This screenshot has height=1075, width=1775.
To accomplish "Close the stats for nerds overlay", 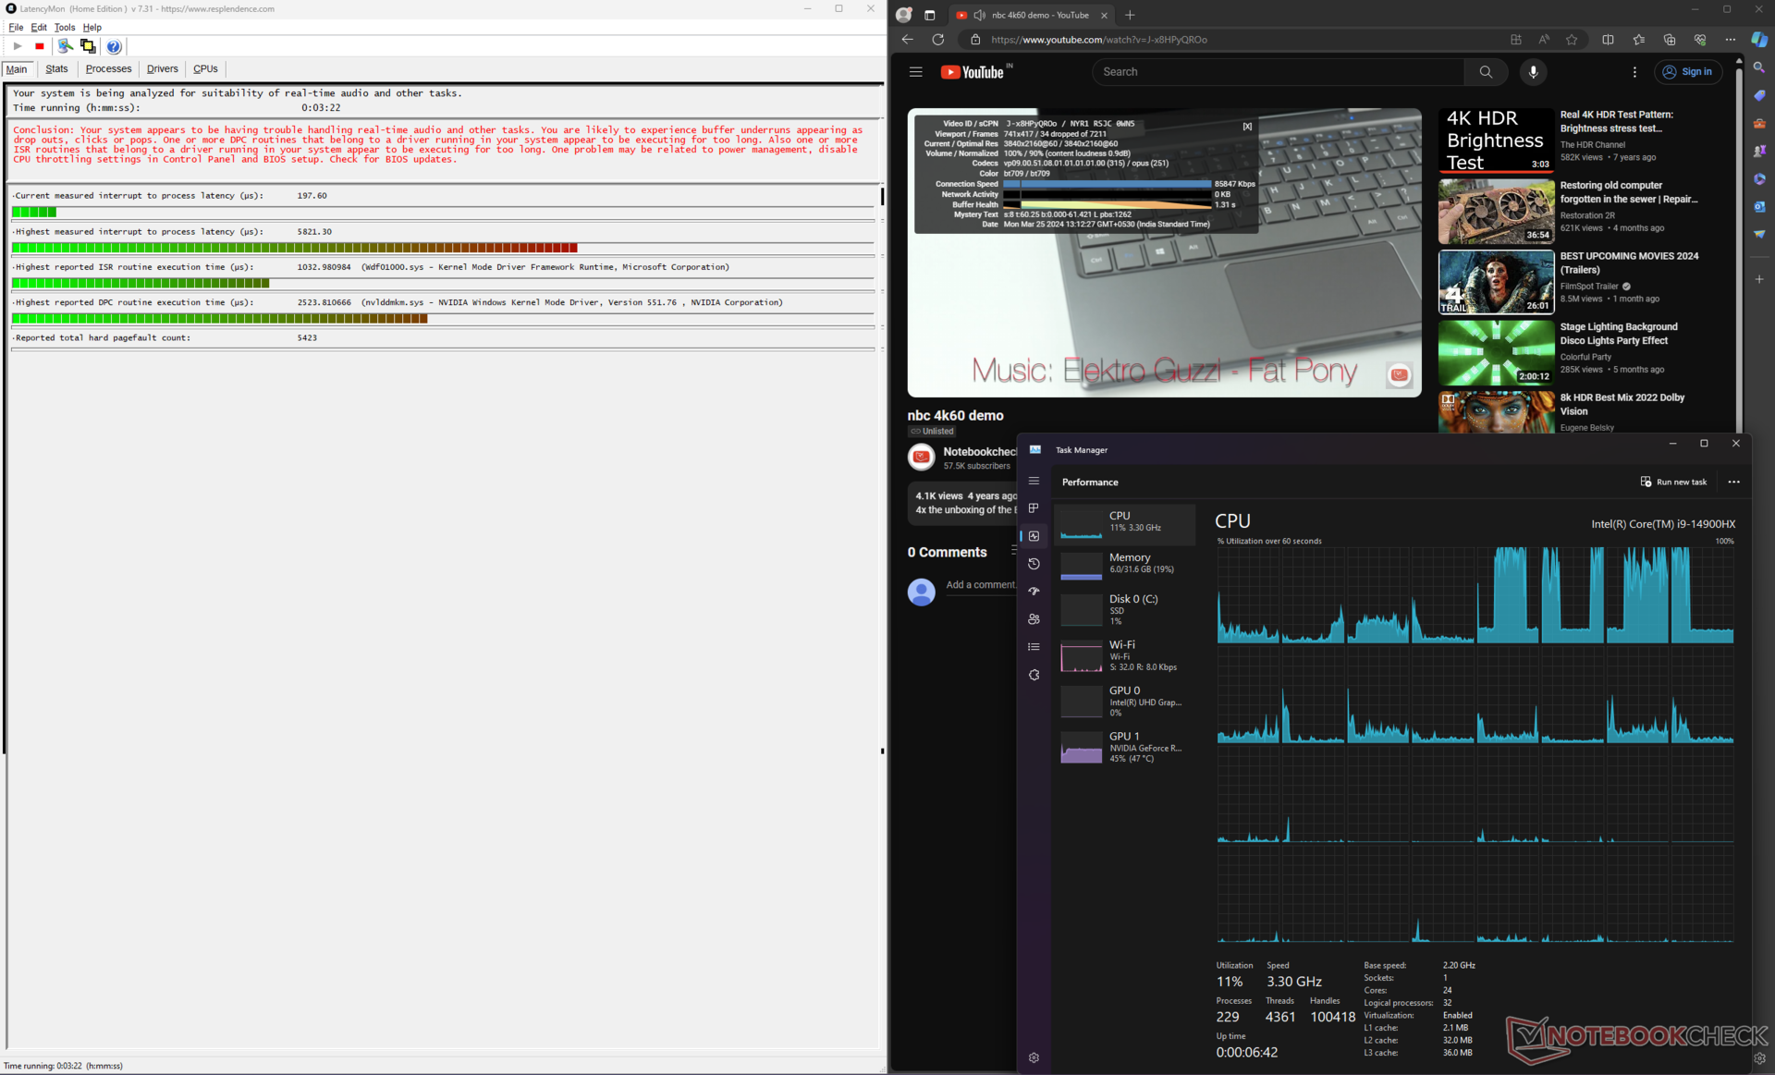I will click(x=1247, y=127).
